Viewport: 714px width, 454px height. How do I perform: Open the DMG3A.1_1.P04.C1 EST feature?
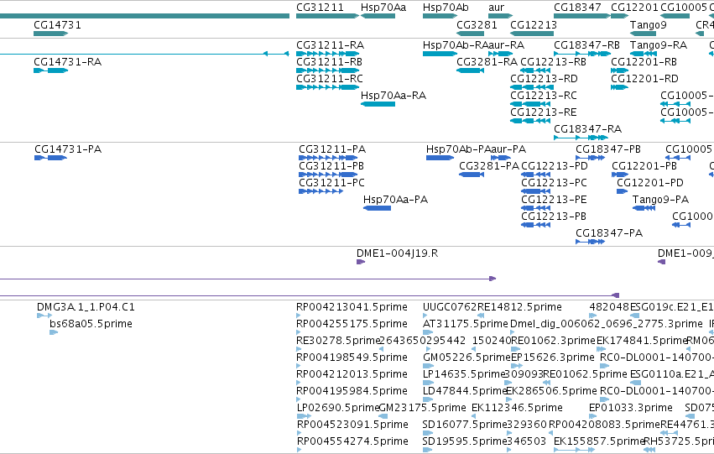[x=44, y=316]
